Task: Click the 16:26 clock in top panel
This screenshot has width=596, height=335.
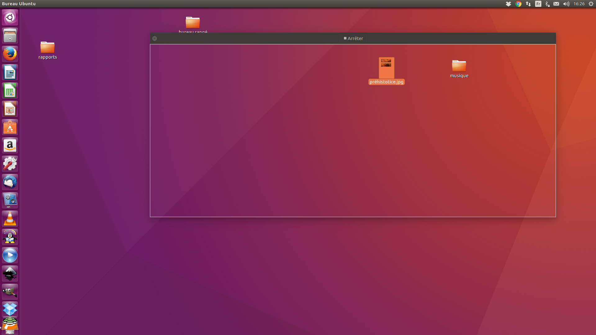Action: [x=579, y=4]
